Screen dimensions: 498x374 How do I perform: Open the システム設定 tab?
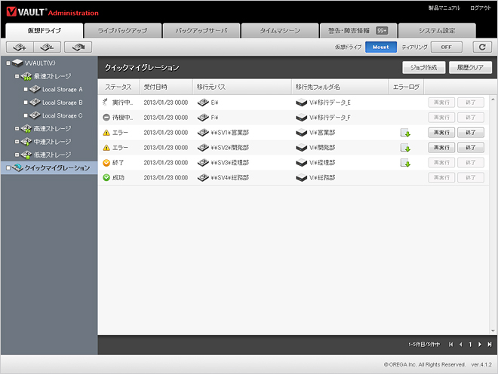point(437,31)
